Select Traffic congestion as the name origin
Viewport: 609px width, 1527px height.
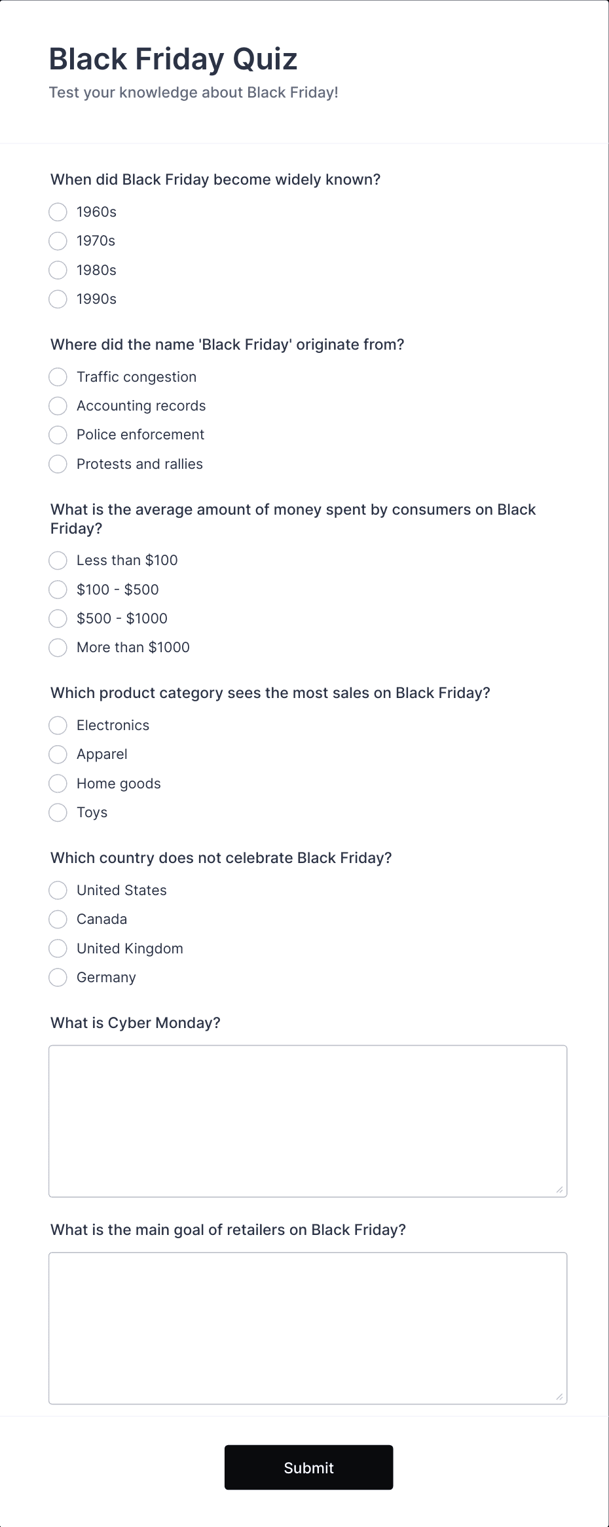58,377
